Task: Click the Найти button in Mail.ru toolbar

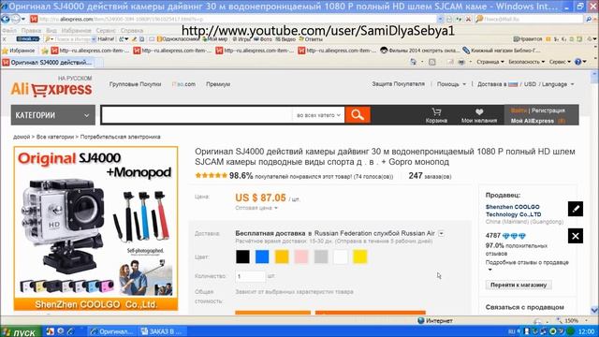Action: [x=105, y=39]
